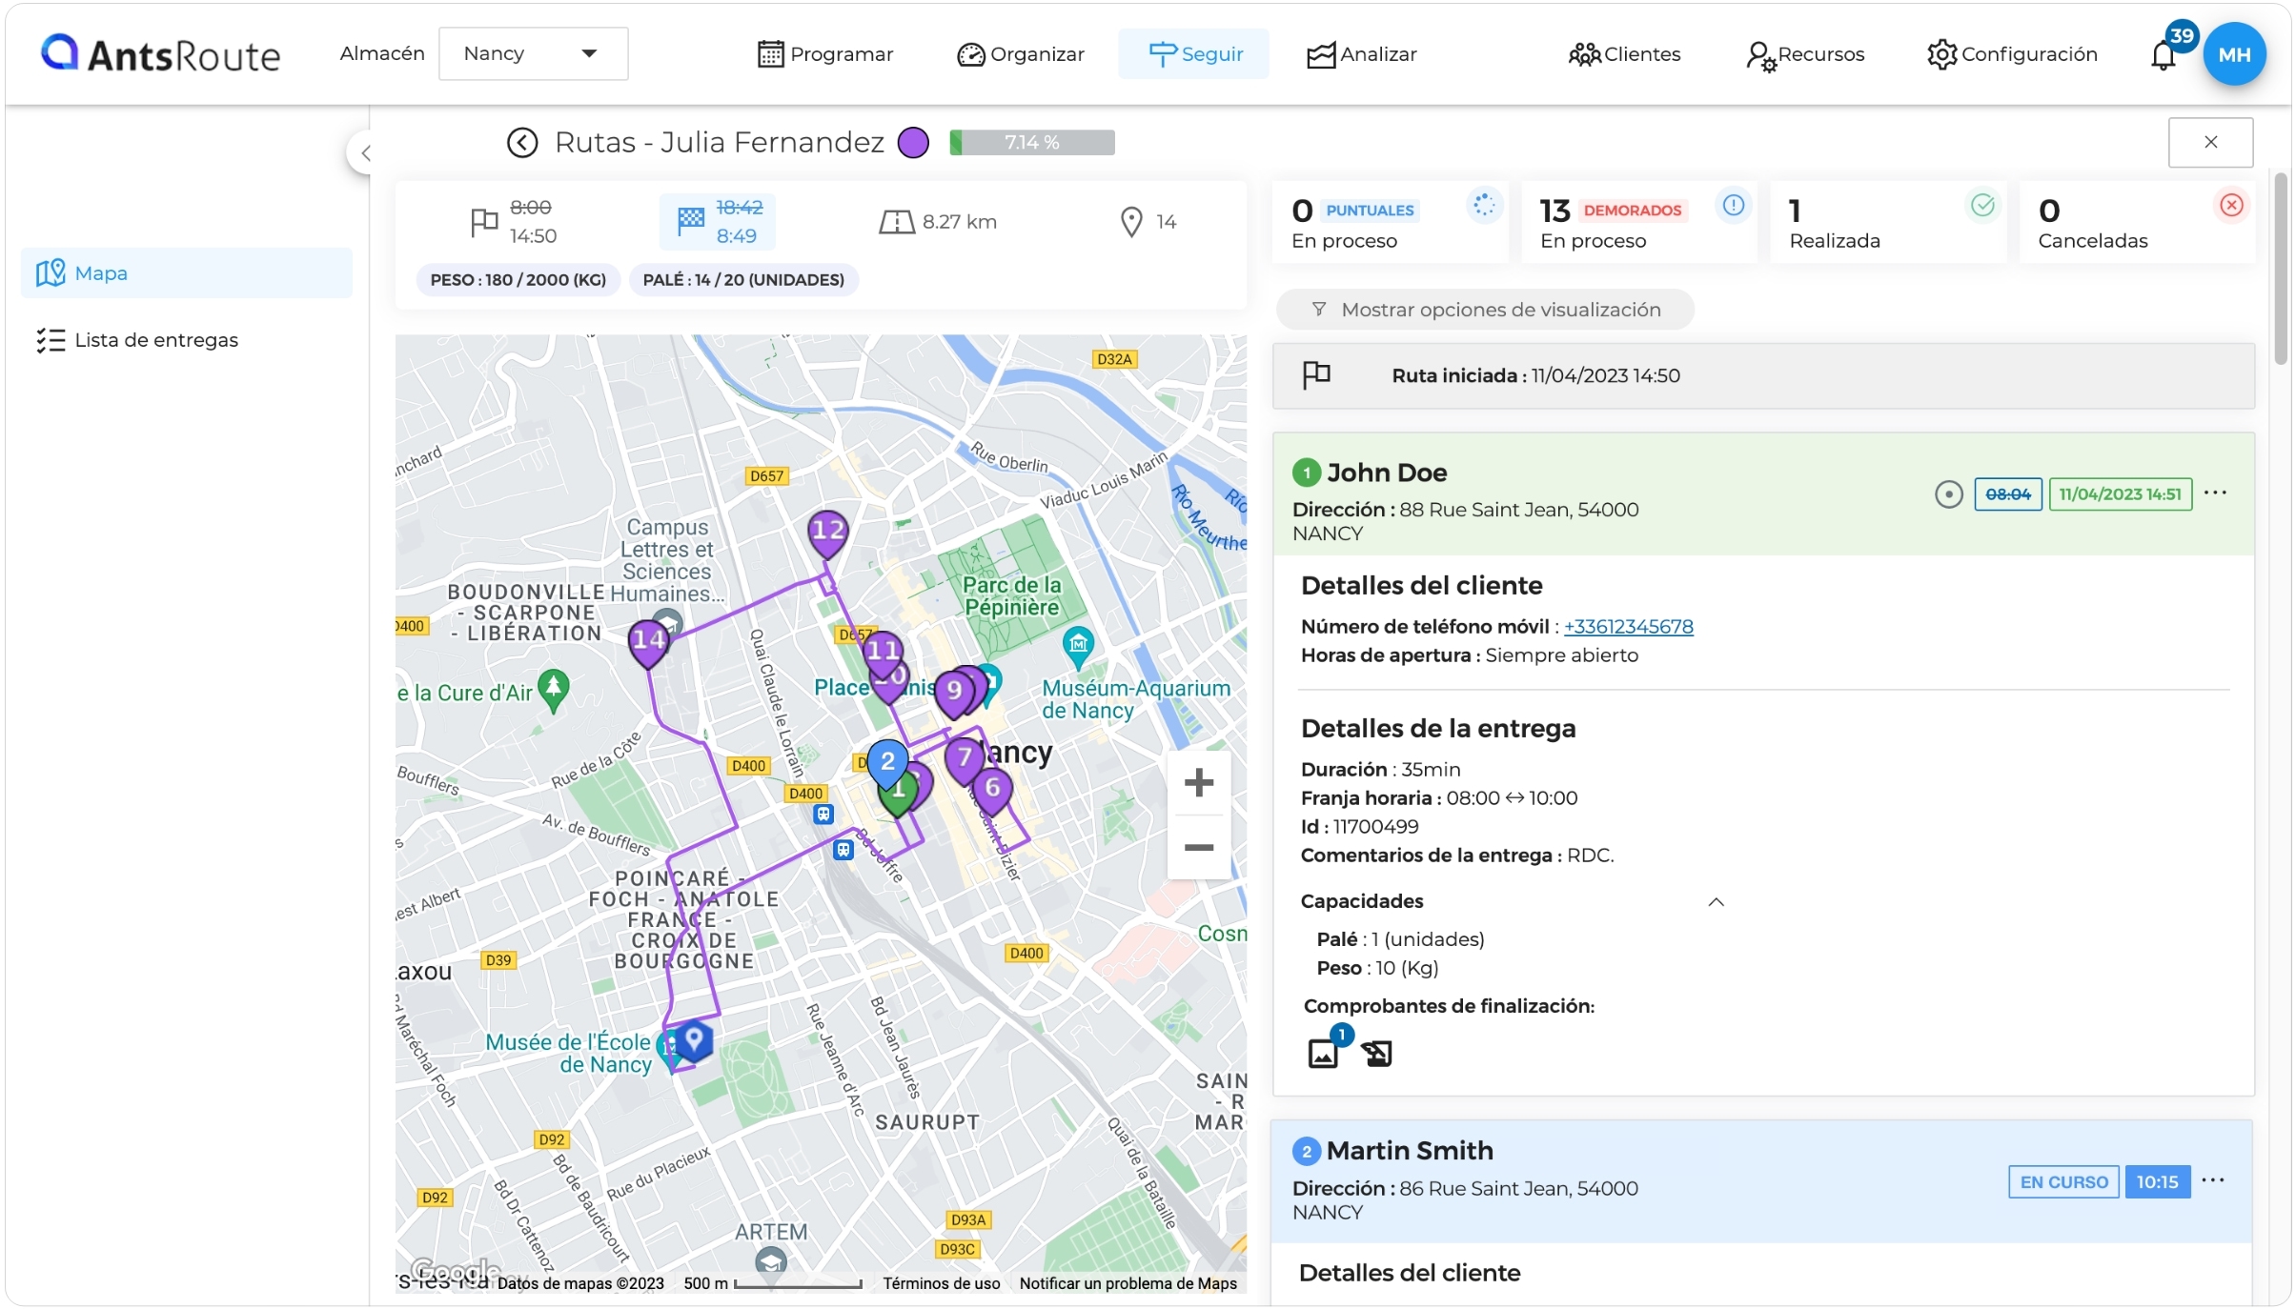Go back using the circled arrow
Image resolution: width=2296 pixels, height=1309 pixels.
point(522,143)
